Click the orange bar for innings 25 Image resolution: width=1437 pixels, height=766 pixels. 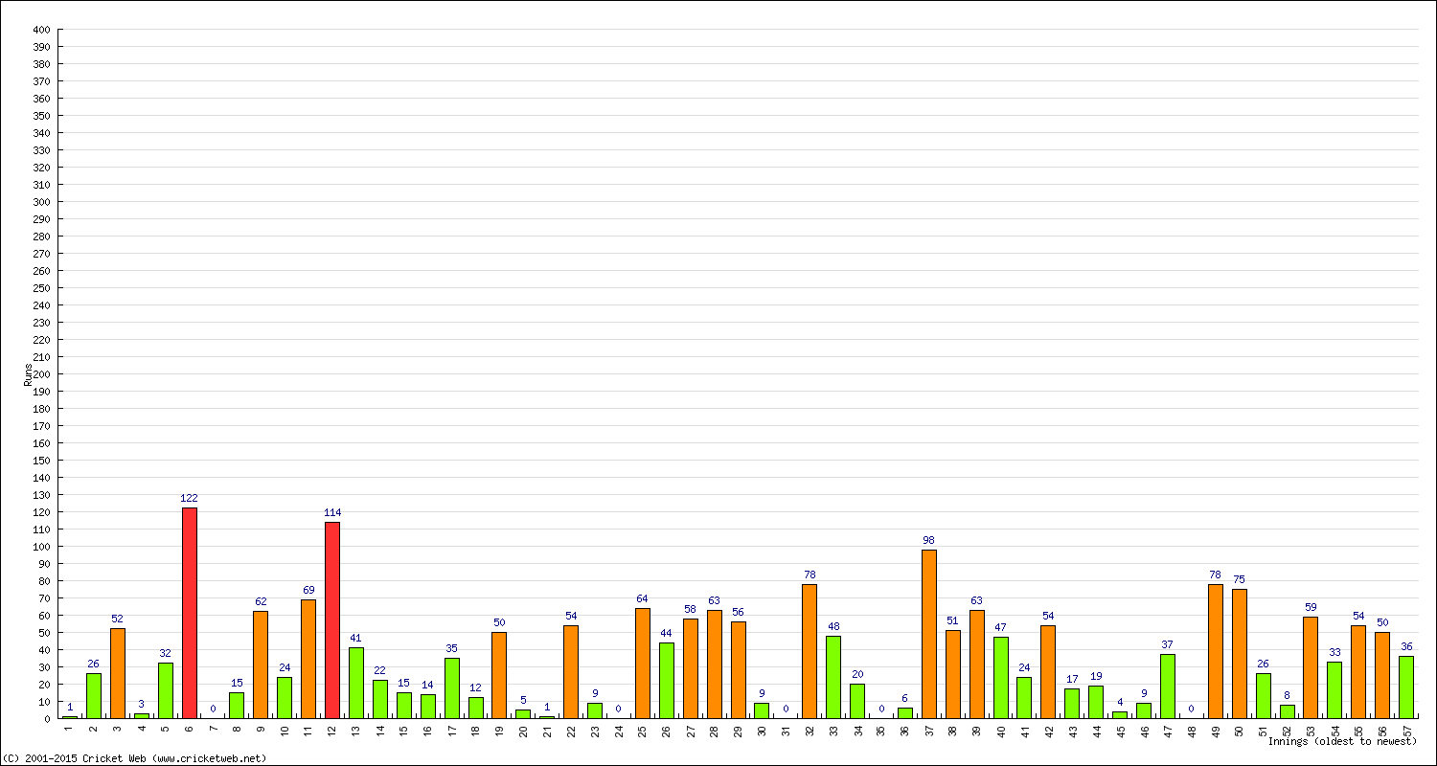tap(643, 663)
